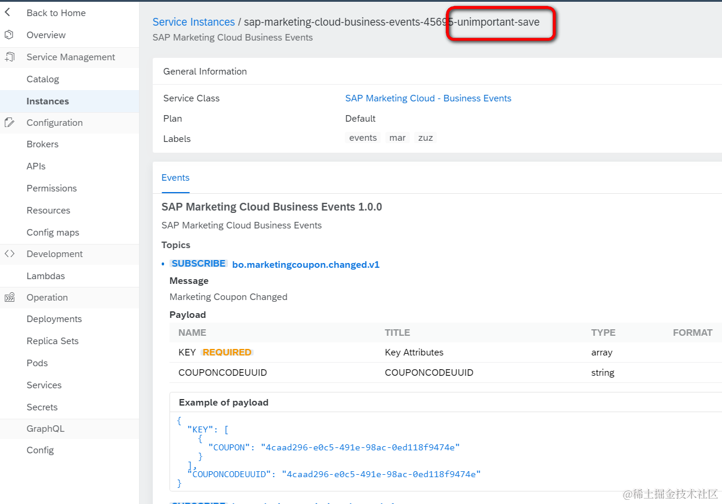Image resolution: width=722 pixels, height=504 pixels.
Task: Navigate to Lambdas
Action: click(45, 276)
